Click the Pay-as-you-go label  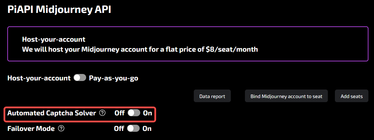[113, 78]
